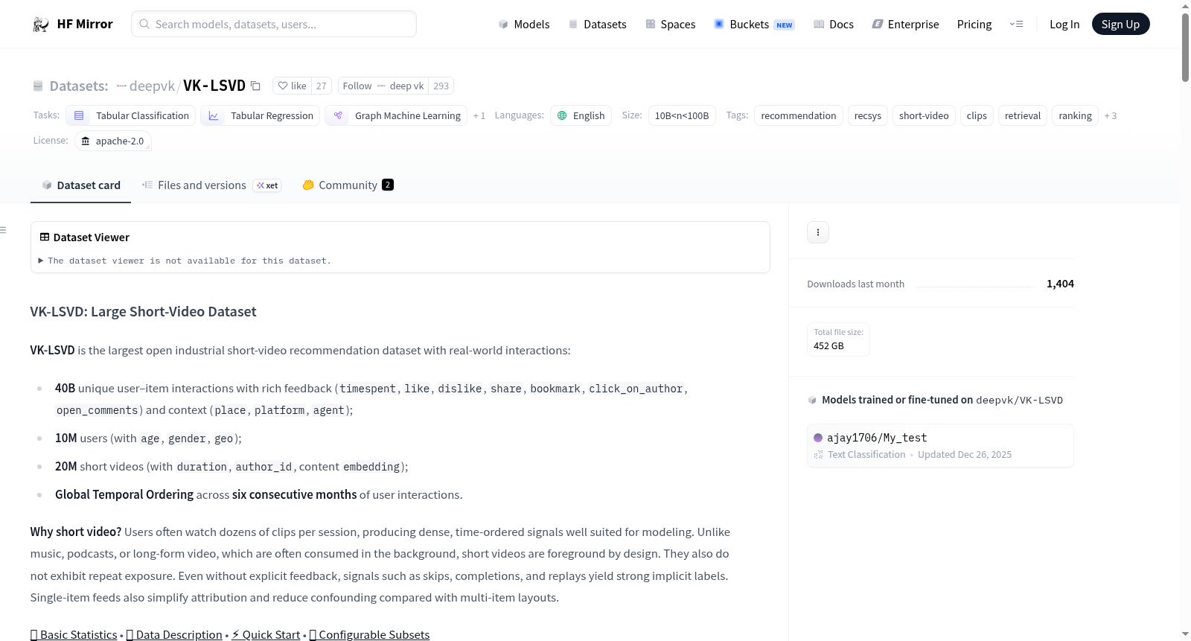Click the apache-2.0 license icon
The width and height of the screenshot is (1191, 641).
click(x=86, y=141)
